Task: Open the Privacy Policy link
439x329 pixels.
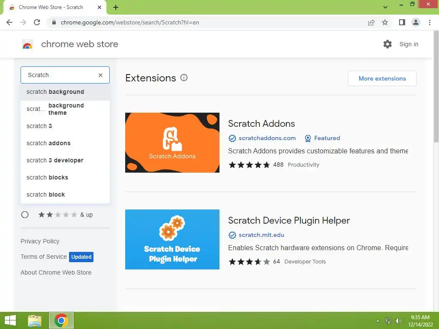Action: coord(40,241)
